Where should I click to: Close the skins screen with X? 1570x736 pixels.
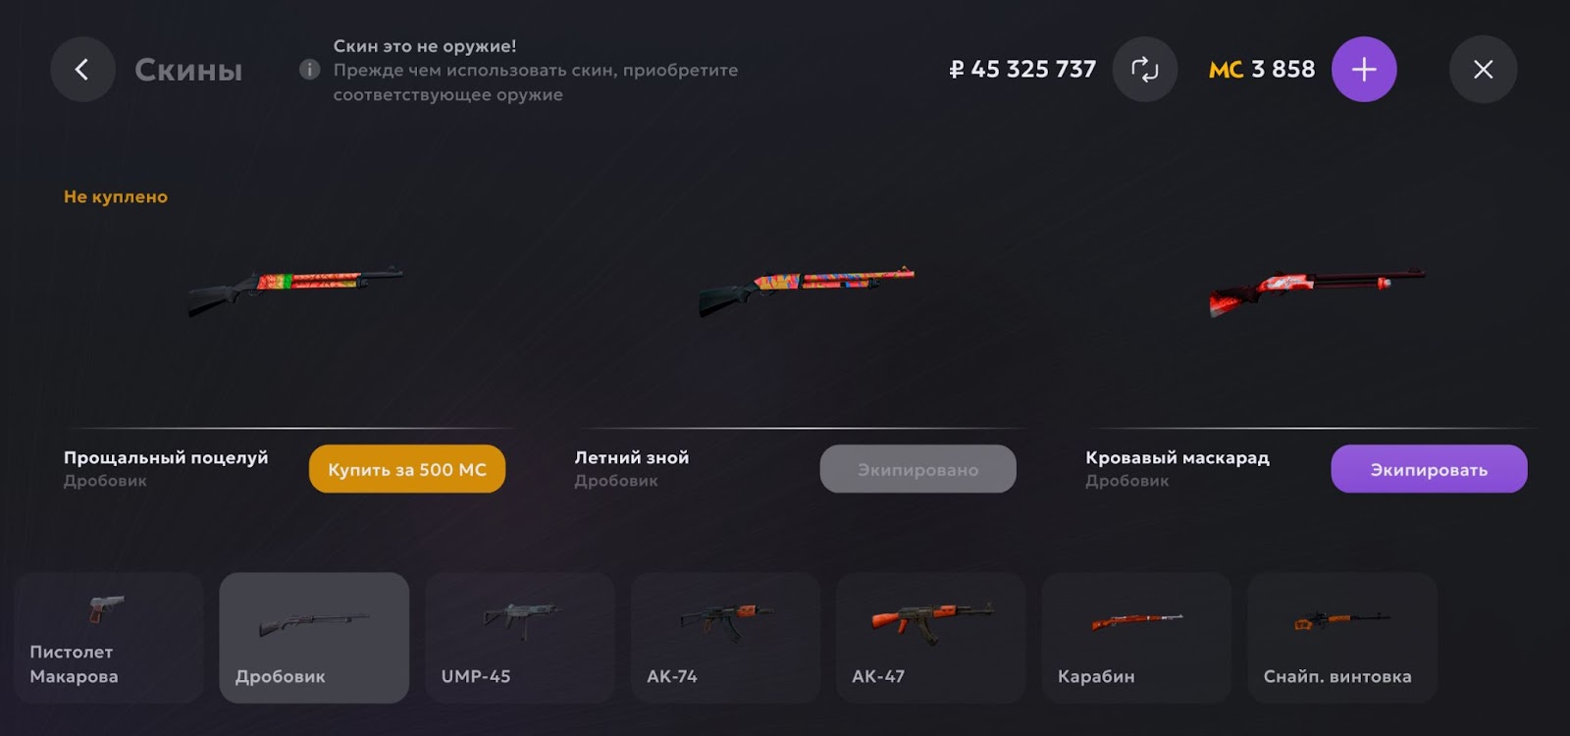click(1483, 70)
